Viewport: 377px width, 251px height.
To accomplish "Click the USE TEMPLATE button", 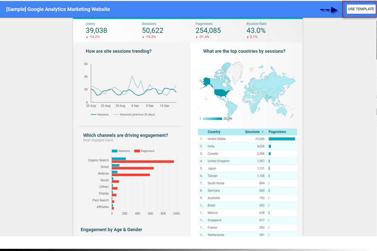I will 361,9.
